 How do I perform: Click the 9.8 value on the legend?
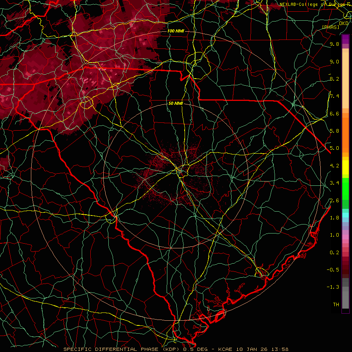click(334, 44)
